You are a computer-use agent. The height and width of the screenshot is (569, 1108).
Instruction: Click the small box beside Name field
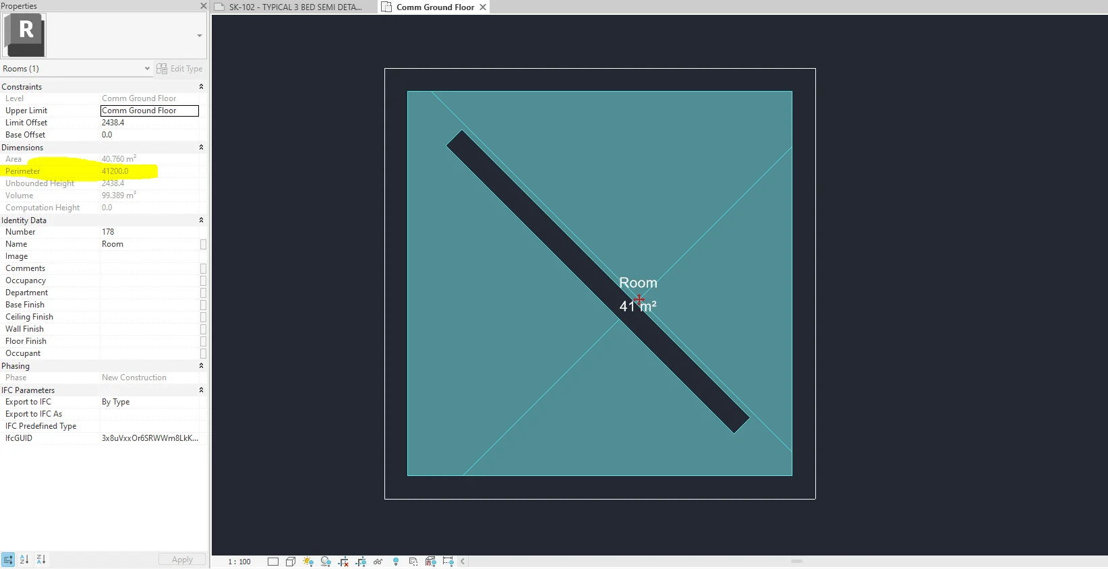pyautogui.click(x=203, y=245)
